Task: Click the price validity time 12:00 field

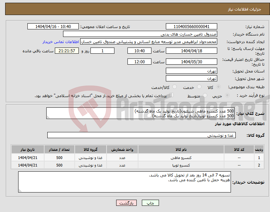Action: click(x=139, y=62)
